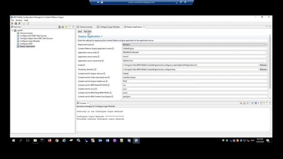
Task: Select Configure Object Store JDBC Data Sources task
Action: point(36,38)
